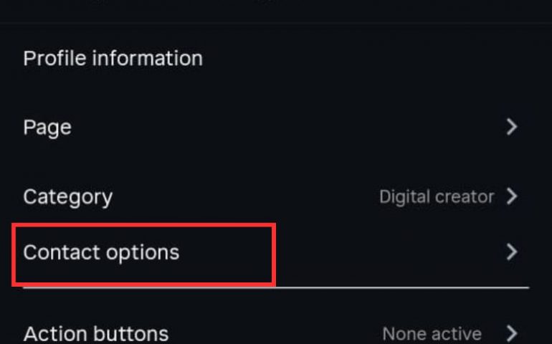
Task: Click the Digital creator category value
Action: click(436, 196)
